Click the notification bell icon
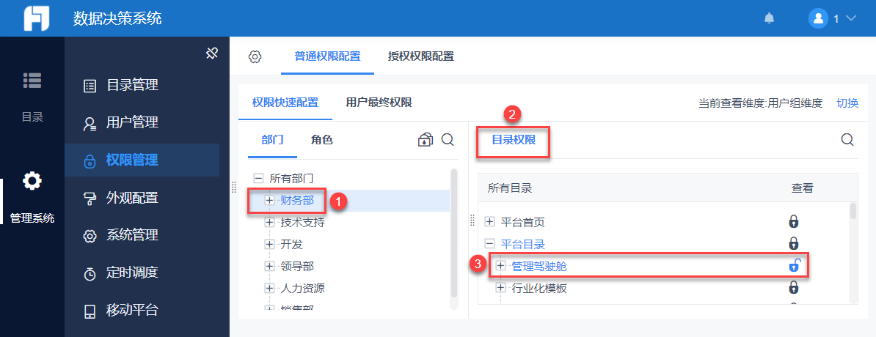Image resolution: width=876 pixels, height=337 pixels. [x=769, y=18]
